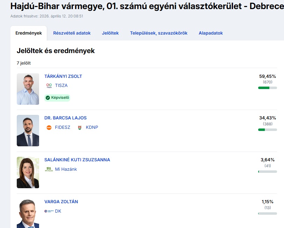Click the KDNP party emblem icon
Image resolution: width=284 pixels, height=228 pixels.
coord(80,127)
